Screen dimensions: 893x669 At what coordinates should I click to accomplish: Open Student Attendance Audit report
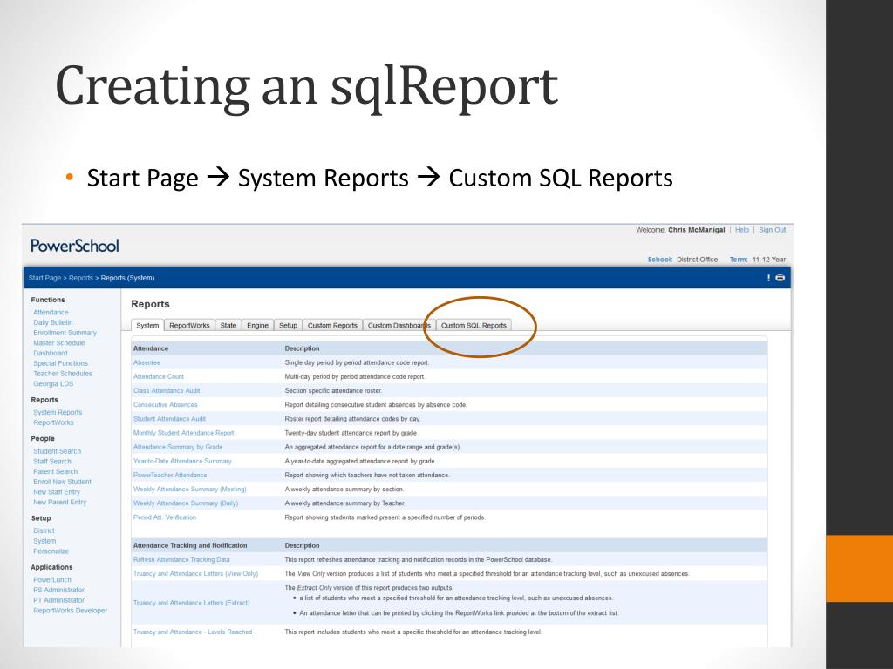(x=169, y=419)
